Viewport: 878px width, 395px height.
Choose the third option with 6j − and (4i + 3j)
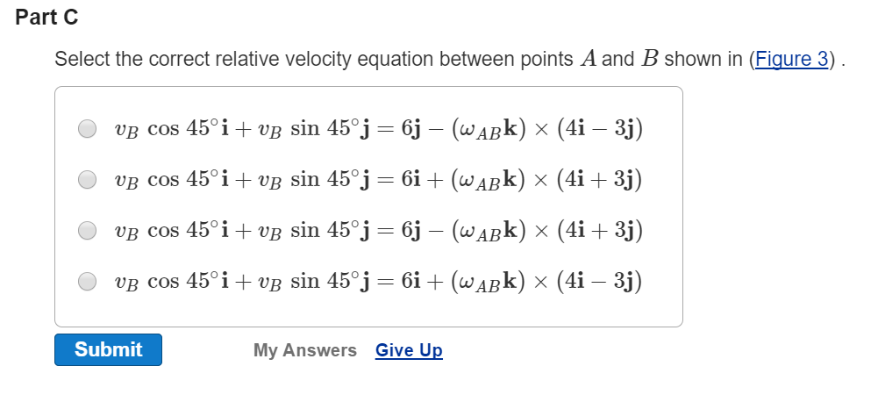pos(87,230)
